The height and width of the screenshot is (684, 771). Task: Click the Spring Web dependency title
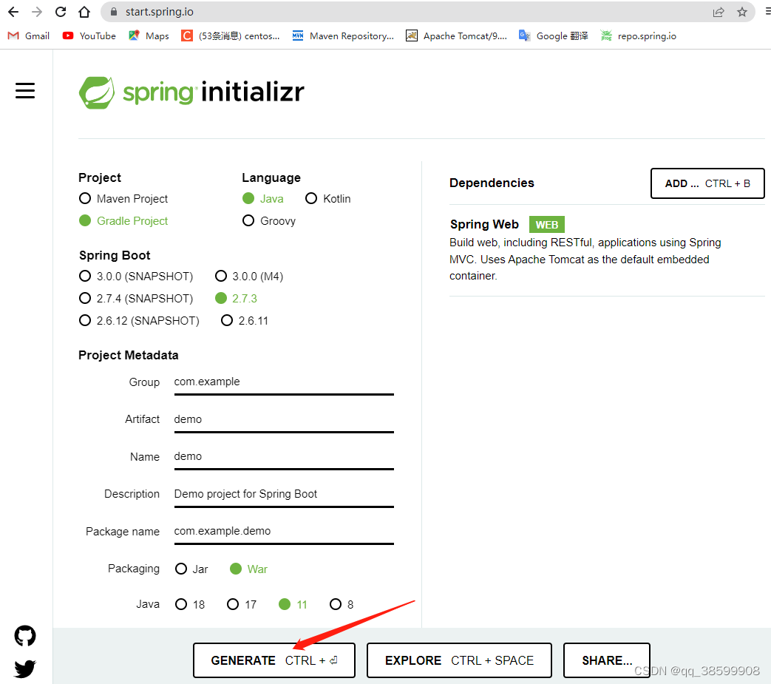tap(484, 224)
